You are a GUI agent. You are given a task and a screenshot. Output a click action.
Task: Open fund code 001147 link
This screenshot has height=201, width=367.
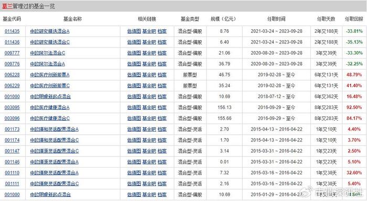12,151
